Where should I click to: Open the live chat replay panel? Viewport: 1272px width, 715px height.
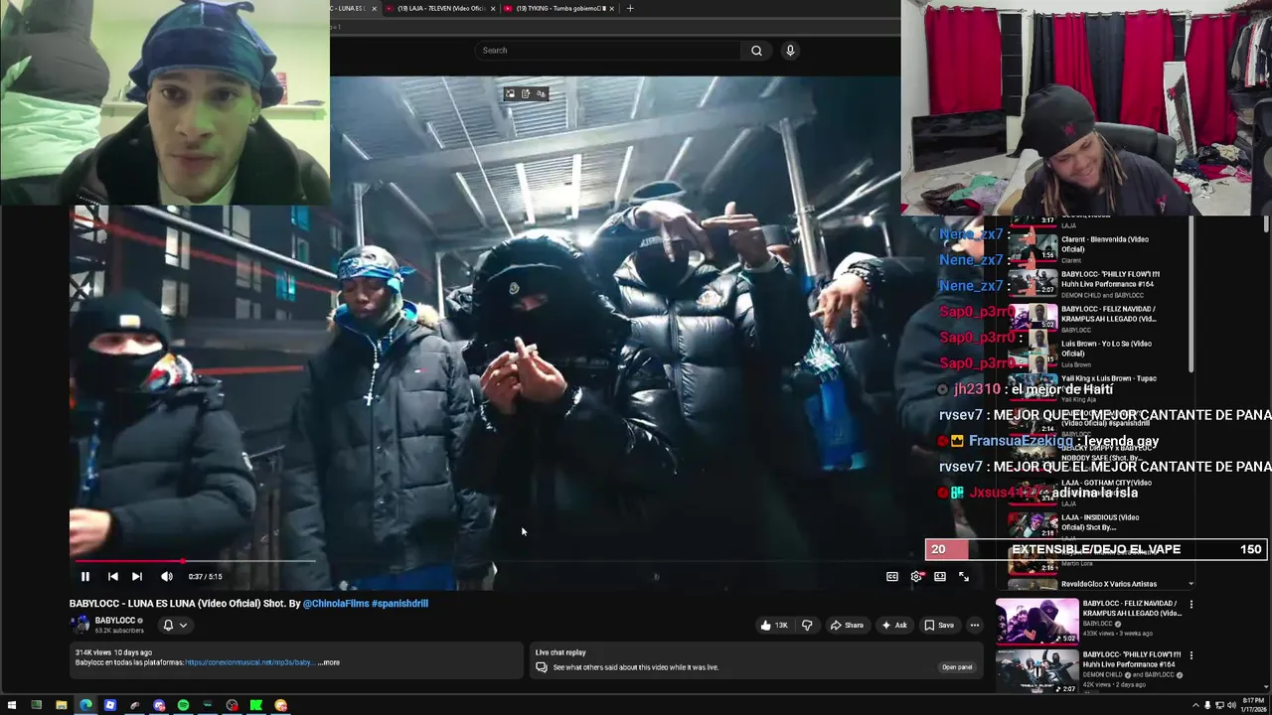click(x=957, y=667)
